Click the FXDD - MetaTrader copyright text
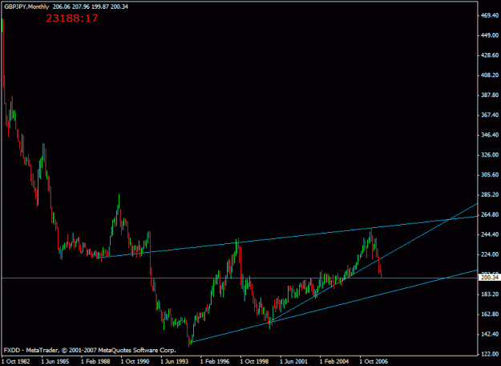This screenshot has width=501, height=366. tap(90, 350)
